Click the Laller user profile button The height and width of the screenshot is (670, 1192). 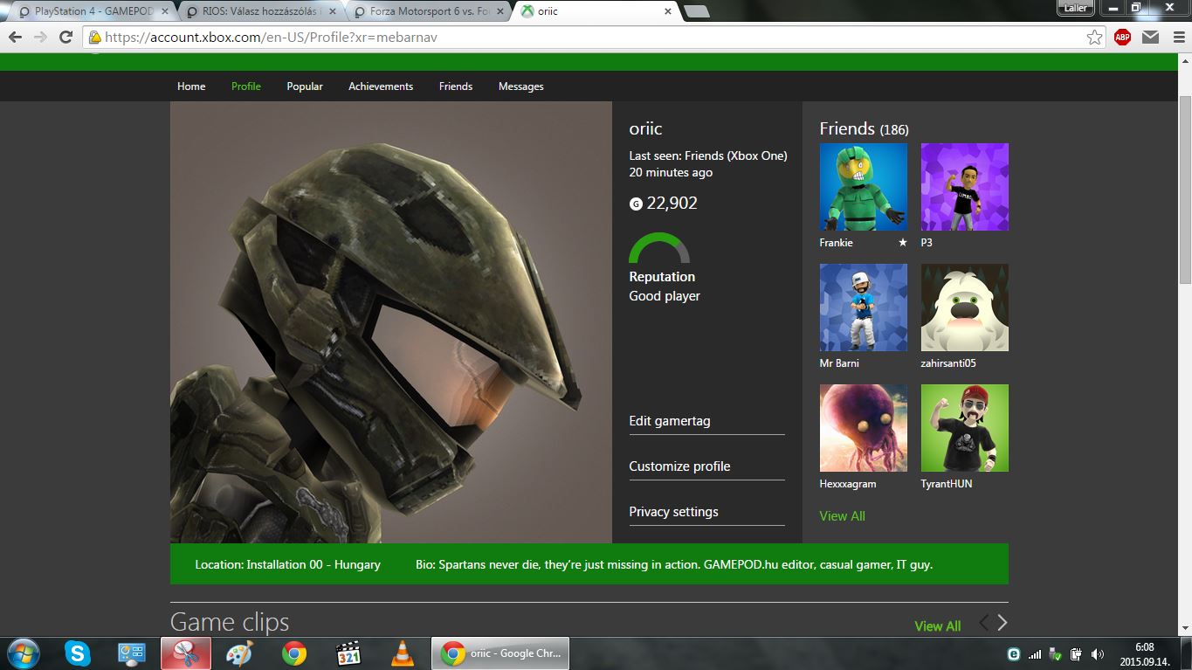point(1075,7)
